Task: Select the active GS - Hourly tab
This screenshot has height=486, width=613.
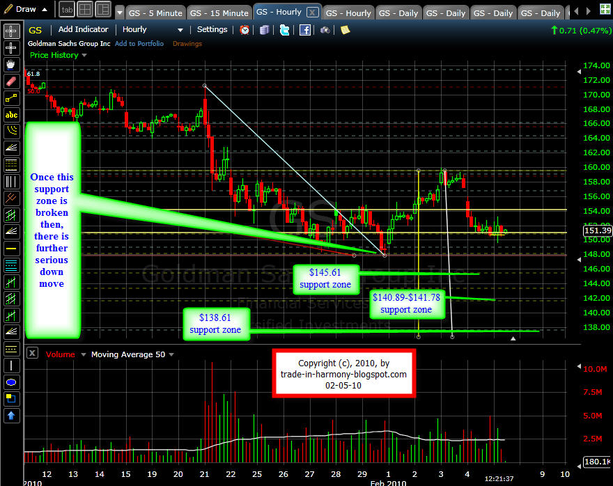Action: 279,12
